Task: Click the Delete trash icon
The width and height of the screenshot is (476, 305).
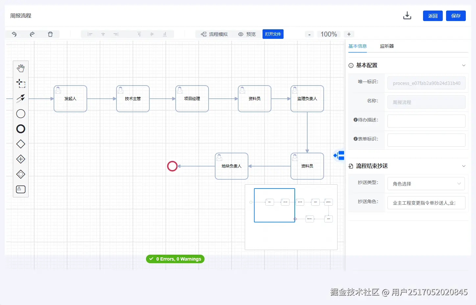Action: tap(50, 34)
